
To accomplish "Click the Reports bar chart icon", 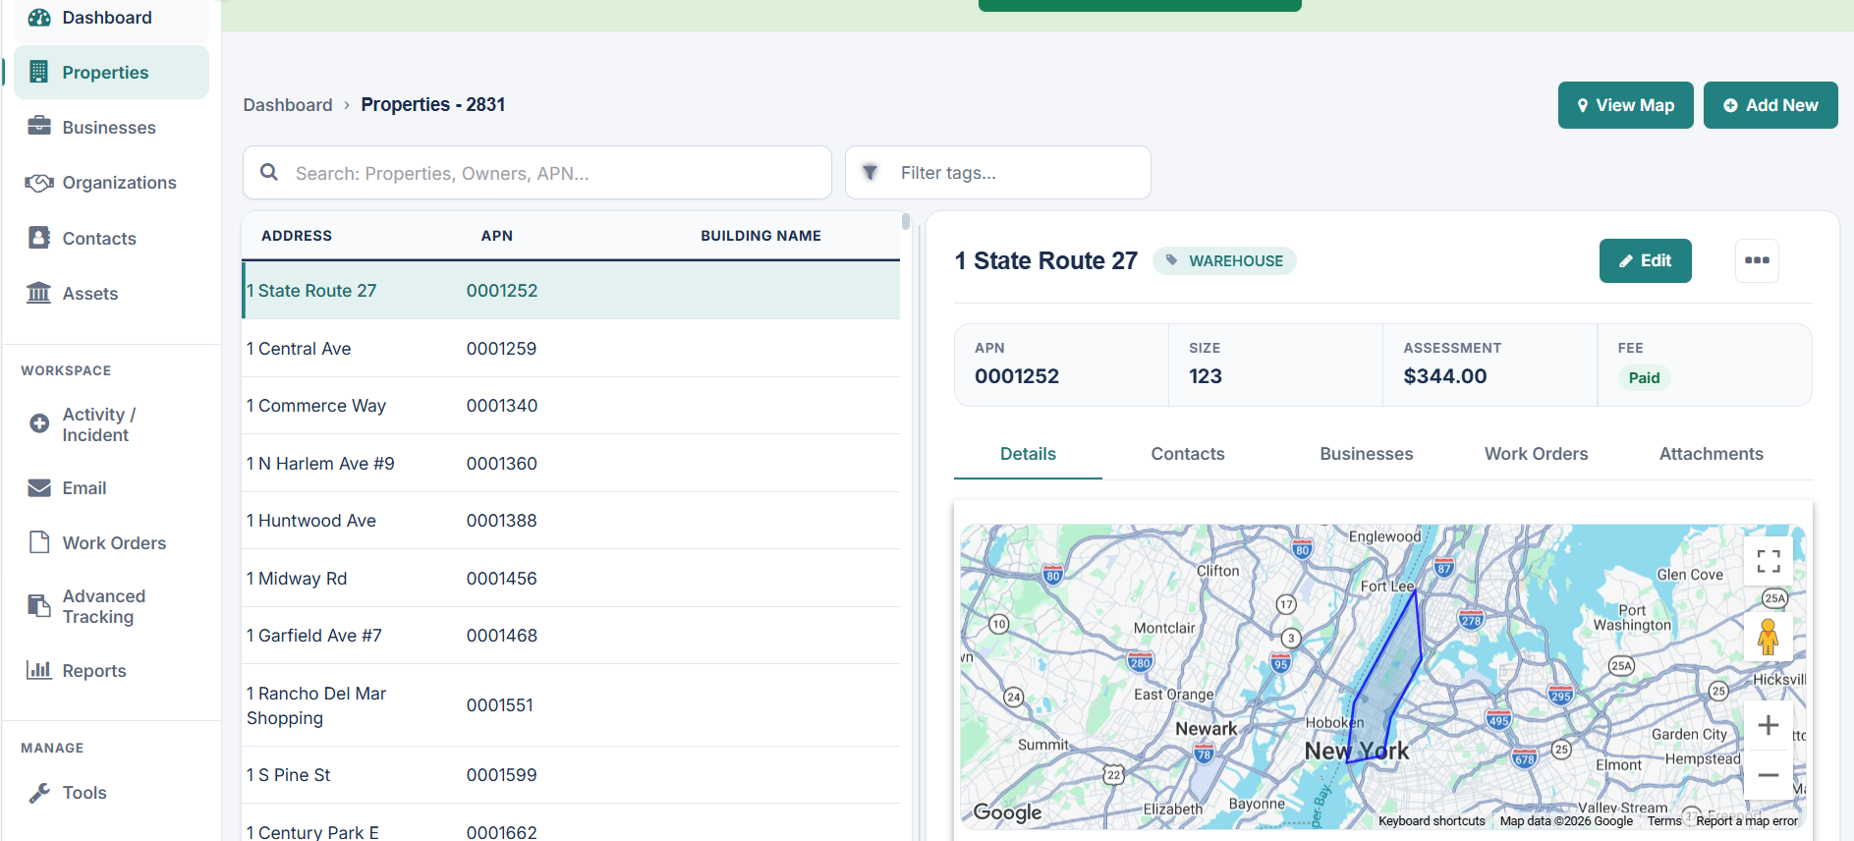I will (39, 670).
